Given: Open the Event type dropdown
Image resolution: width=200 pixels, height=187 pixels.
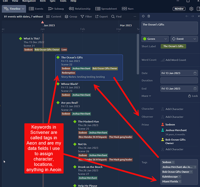Looking at the screenshot, I should click(x=184, y=39).
